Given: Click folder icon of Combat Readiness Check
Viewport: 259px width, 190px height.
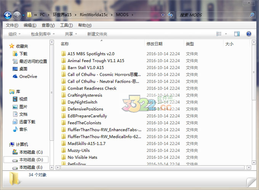Looking at the screenshot, I should coord(64,88).
